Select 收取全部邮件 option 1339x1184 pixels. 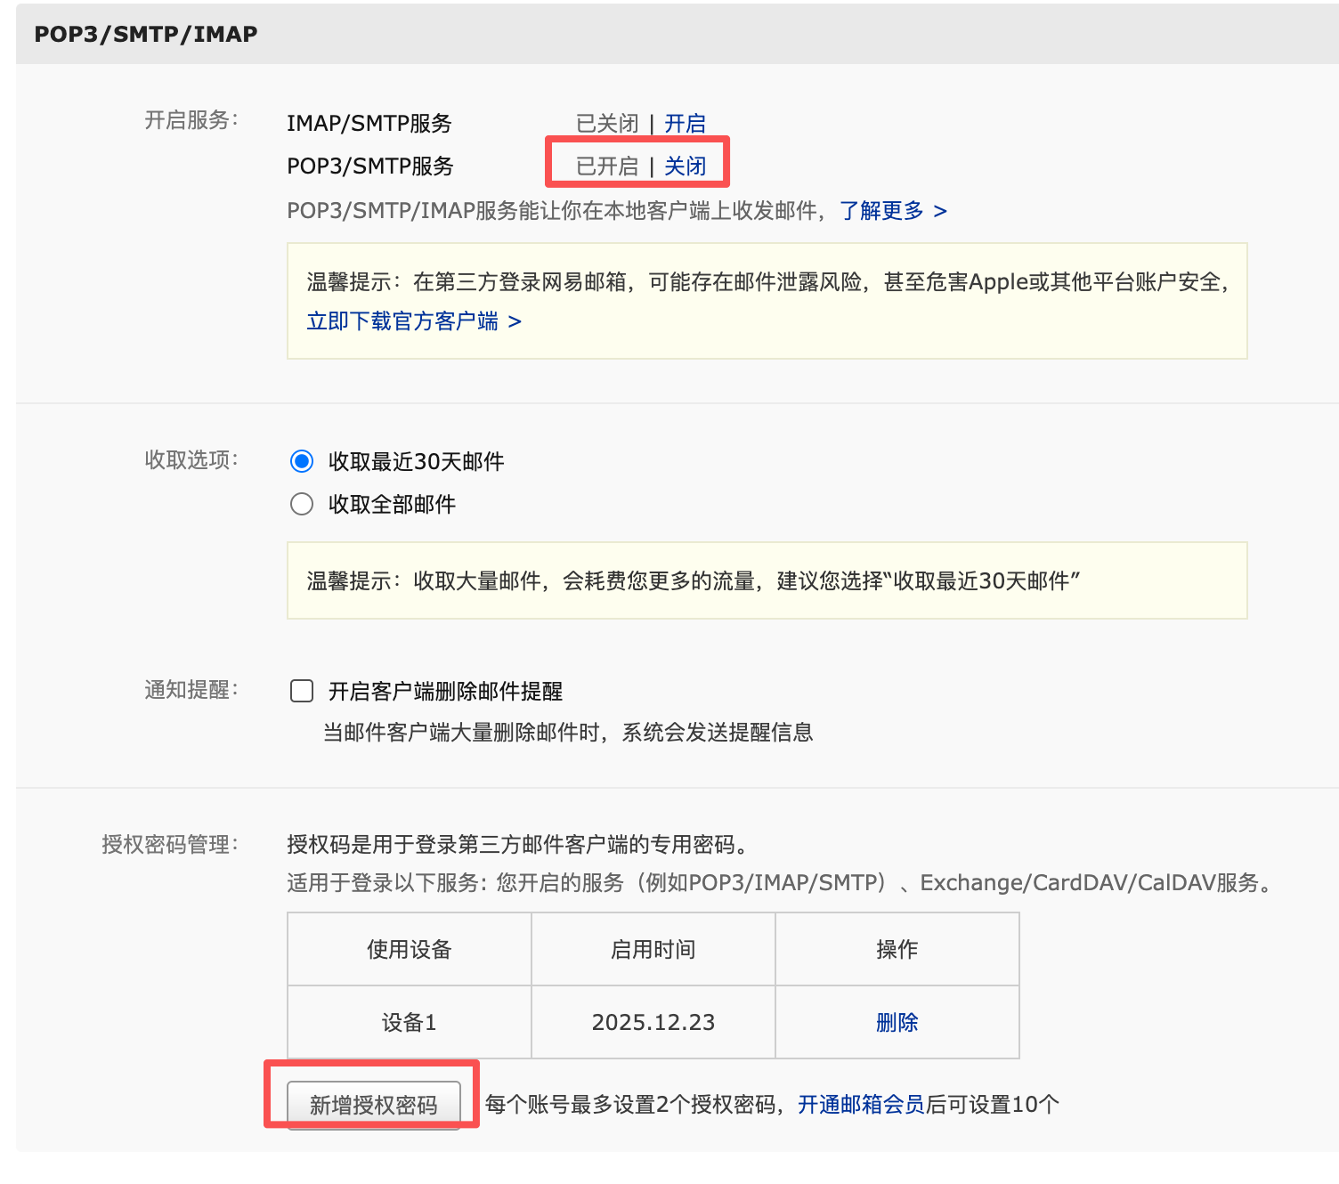coord(301,504)
